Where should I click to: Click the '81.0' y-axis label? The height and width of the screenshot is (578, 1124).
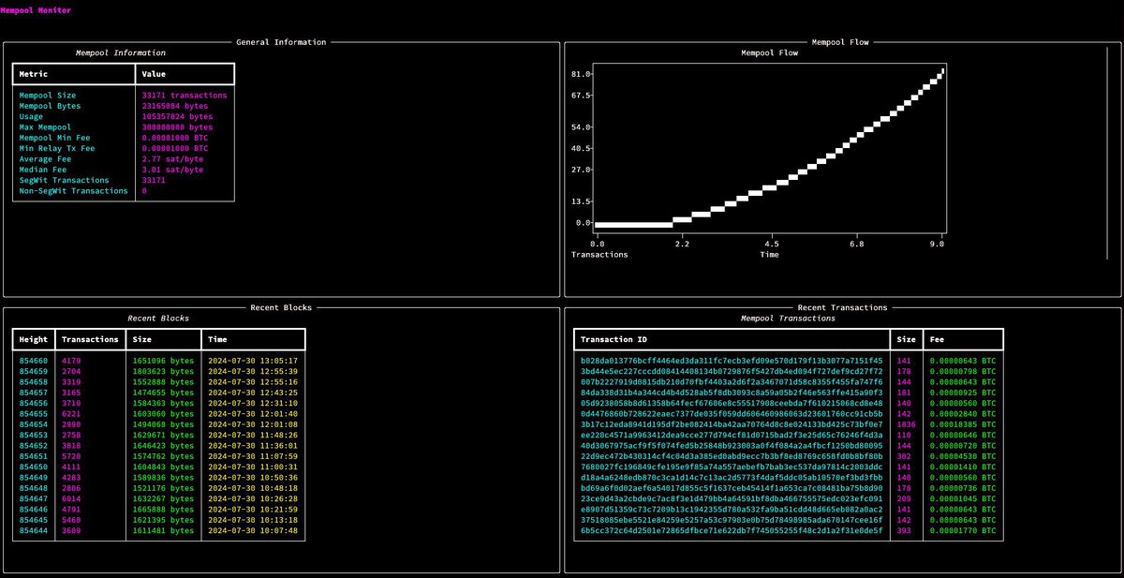click(581, 74)
